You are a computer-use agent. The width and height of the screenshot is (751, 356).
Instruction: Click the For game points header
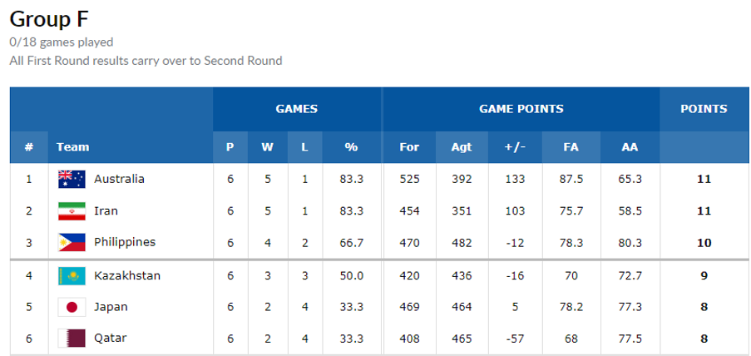(409, 147)
